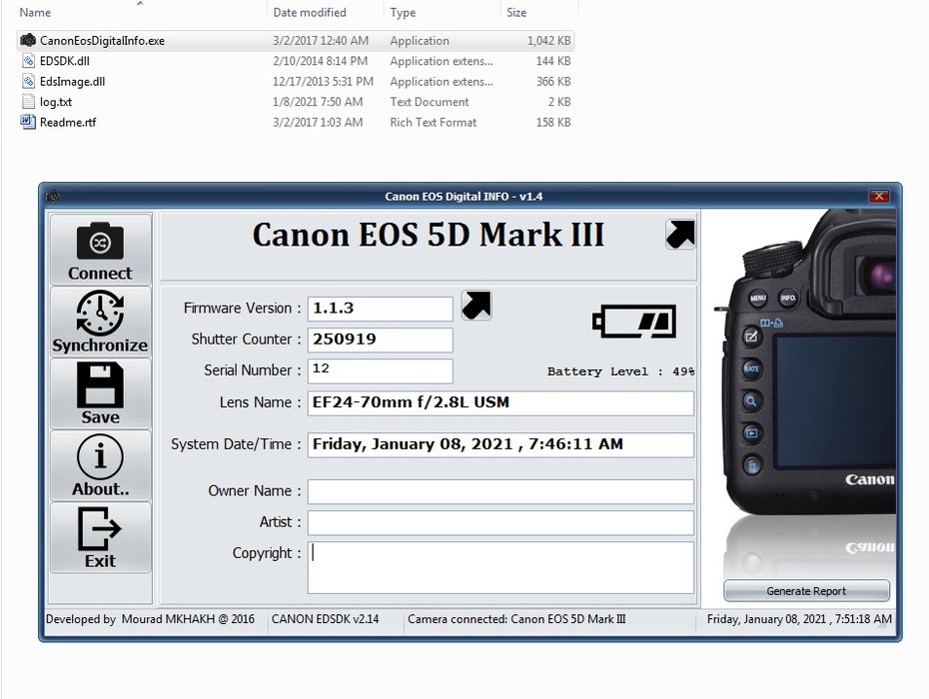Click the size '158 KB'
The width and height of the screenshot is (929, 699).
point(553,123)
